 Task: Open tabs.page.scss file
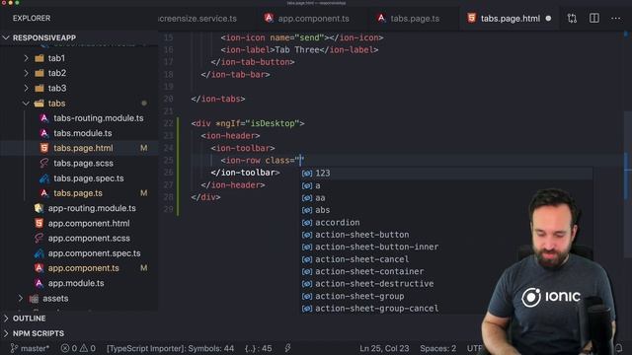(83, 164)
